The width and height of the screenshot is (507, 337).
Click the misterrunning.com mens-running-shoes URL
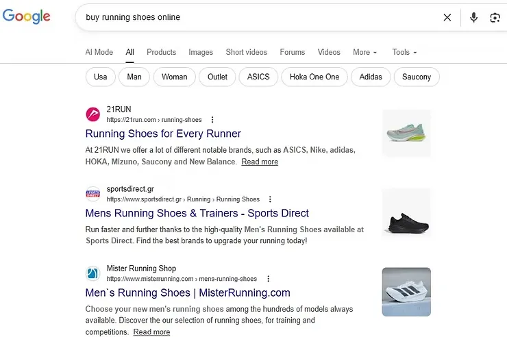tap(182, 279)
